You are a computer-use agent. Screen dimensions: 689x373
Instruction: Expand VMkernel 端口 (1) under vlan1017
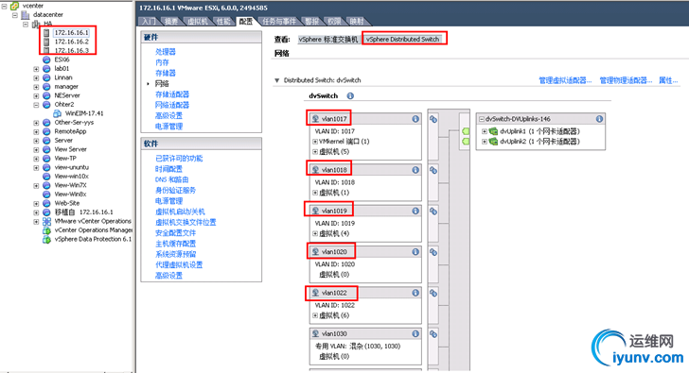click(315, 142)
